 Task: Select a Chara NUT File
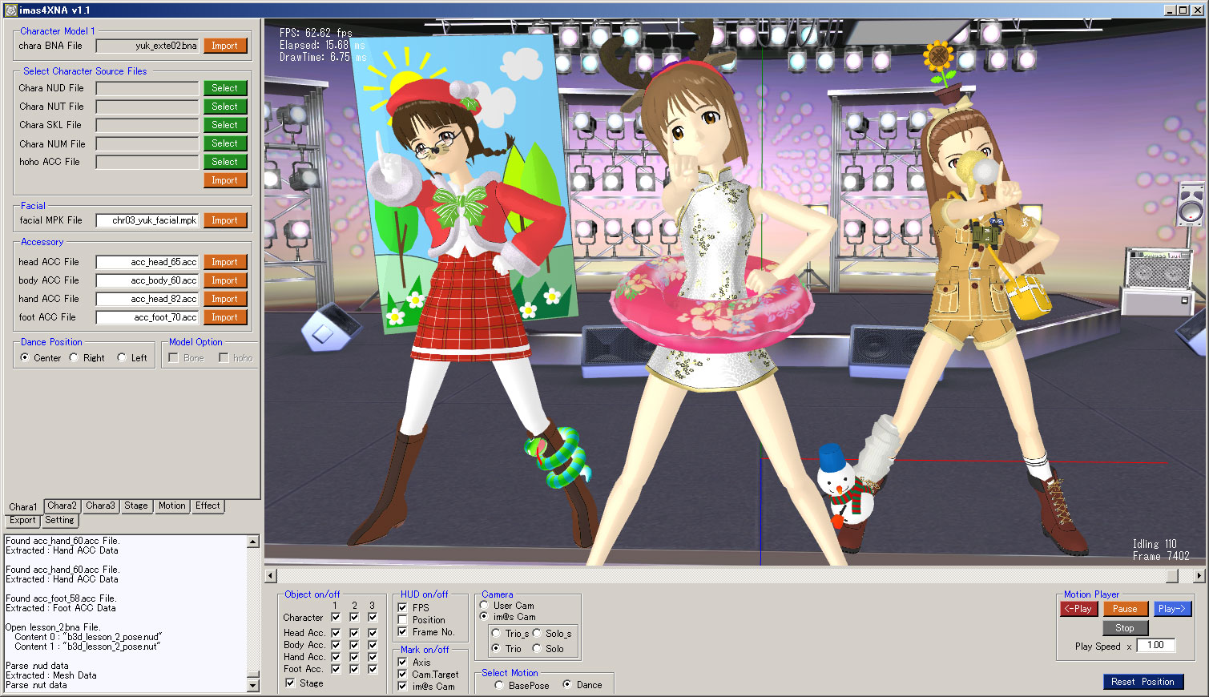225,107
